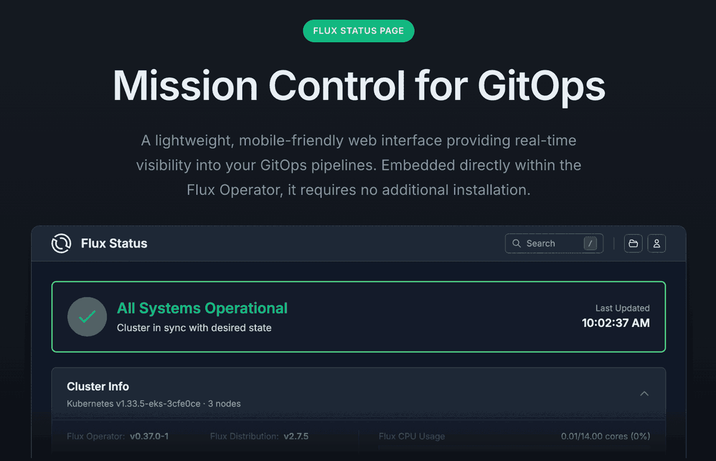
Task: Open the user profile icon button
Action: (x=657, y=244)
